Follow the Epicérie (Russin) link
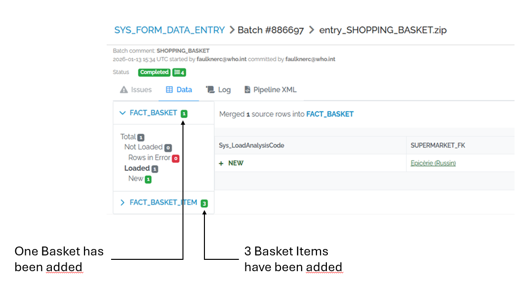Viewport: 517px width, 284px height. [x=433, y=163]
